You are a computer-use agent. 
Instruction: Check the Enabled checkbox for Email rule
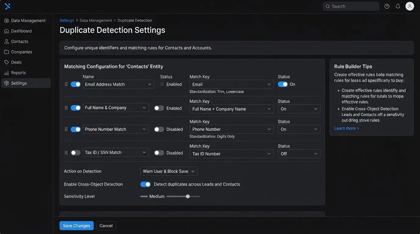click(x=162, y=84)
